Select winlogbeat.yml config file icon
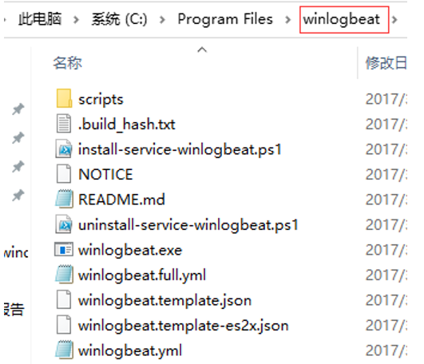The height and width of the screenshot is (364, 424). click(64, 350)
